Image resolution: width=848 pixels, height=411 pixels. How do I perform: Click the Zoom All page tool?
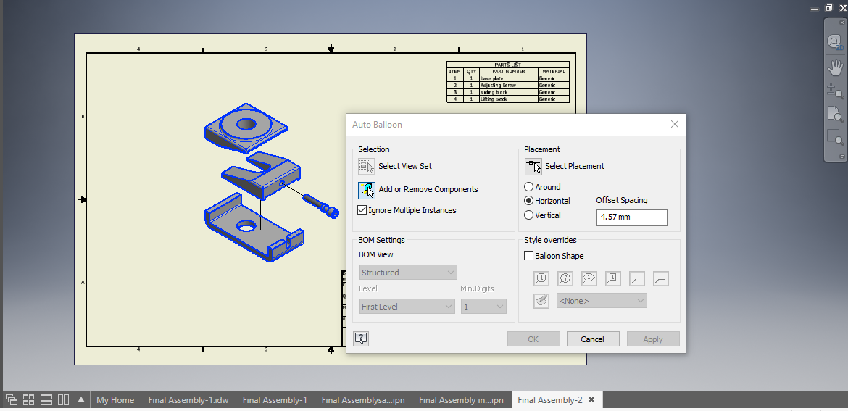836,114
